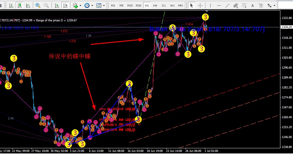Draw a horizontal line
This screenshot has height=154, width=293.
tap(219, 6)
